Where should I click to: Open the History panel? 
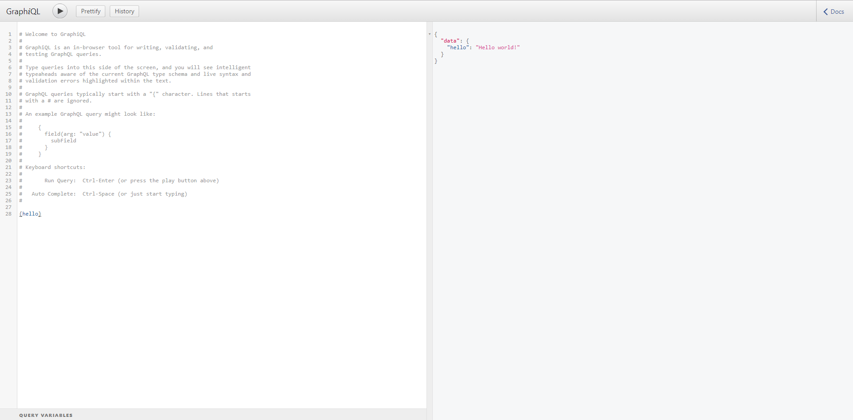pos(124,11)
